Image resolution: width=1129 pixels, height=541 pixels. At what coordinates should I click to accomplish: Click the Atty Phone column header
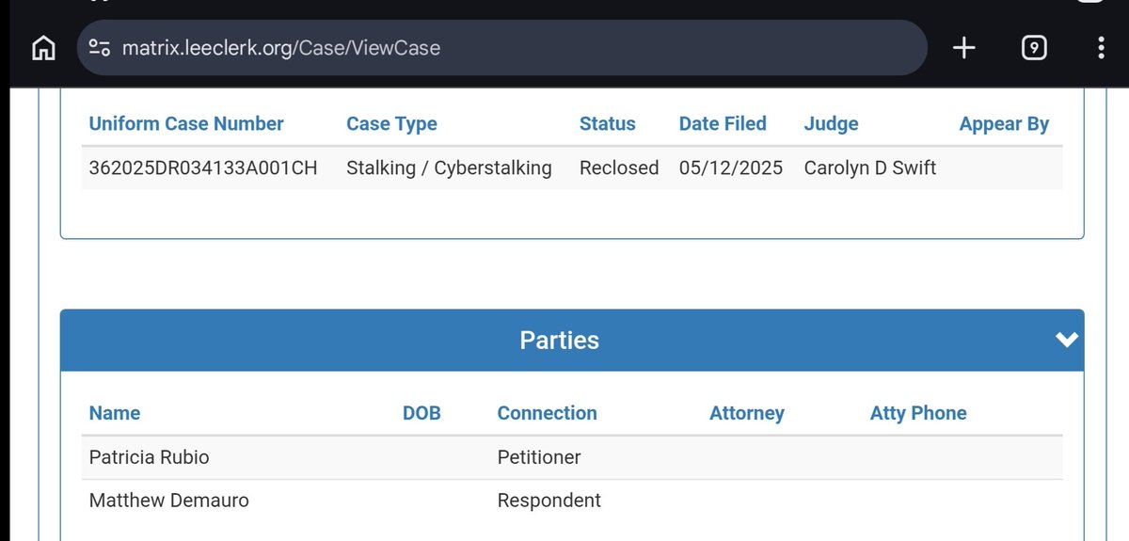[x=918, y=413]
